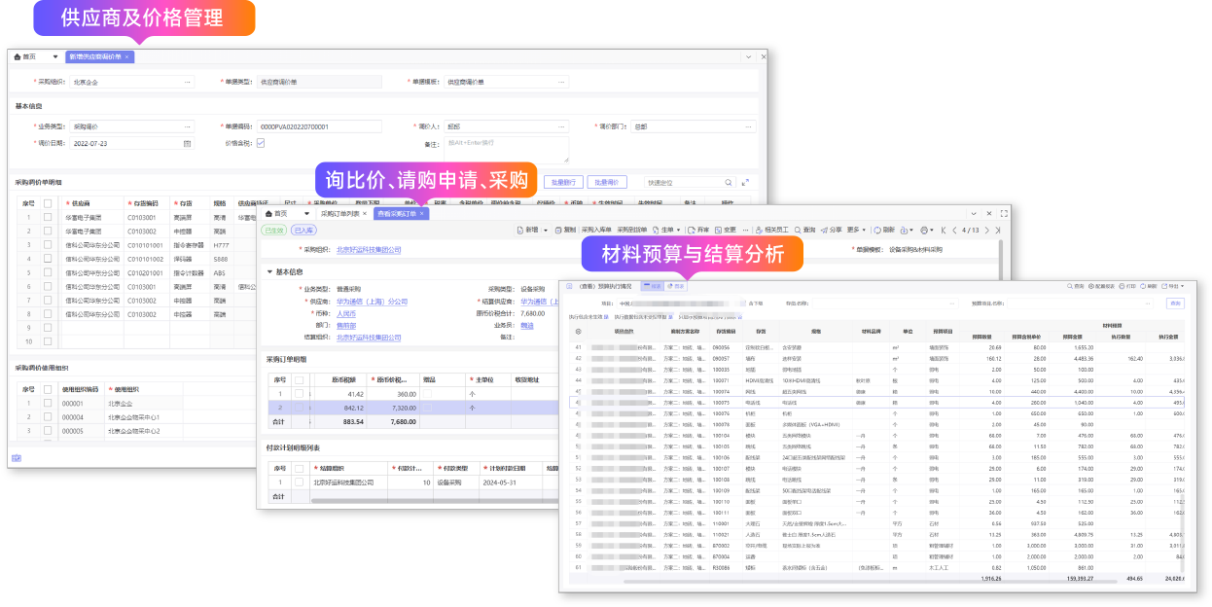
Task: Open the 更多 dropdown menu
Action: 856,231
